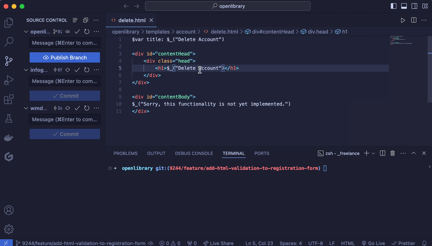The width and height of the screenshot is (432, 246).
Task: Open notifications bell in status bar
Action: pos(424,243)
